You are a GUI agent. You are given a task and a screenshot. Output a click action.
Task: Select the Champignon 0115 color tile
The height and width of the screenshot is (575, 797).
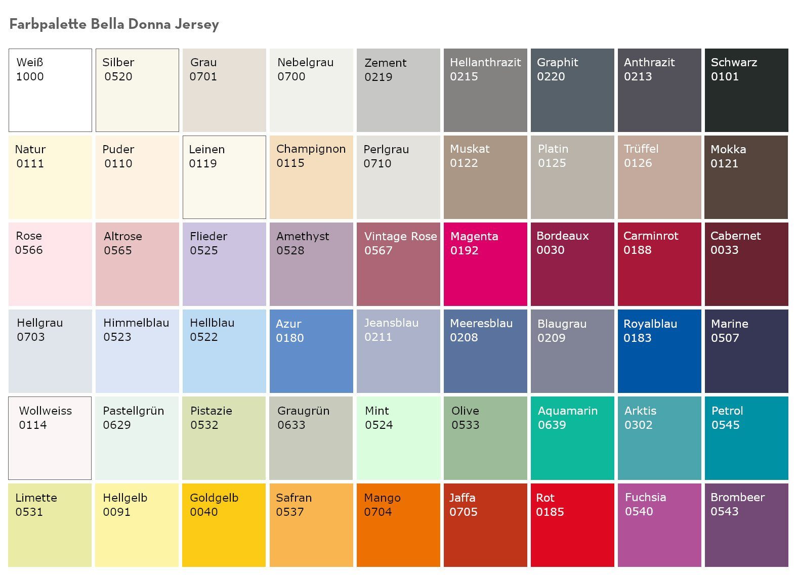pyautogui.click(x=311, y=177)
